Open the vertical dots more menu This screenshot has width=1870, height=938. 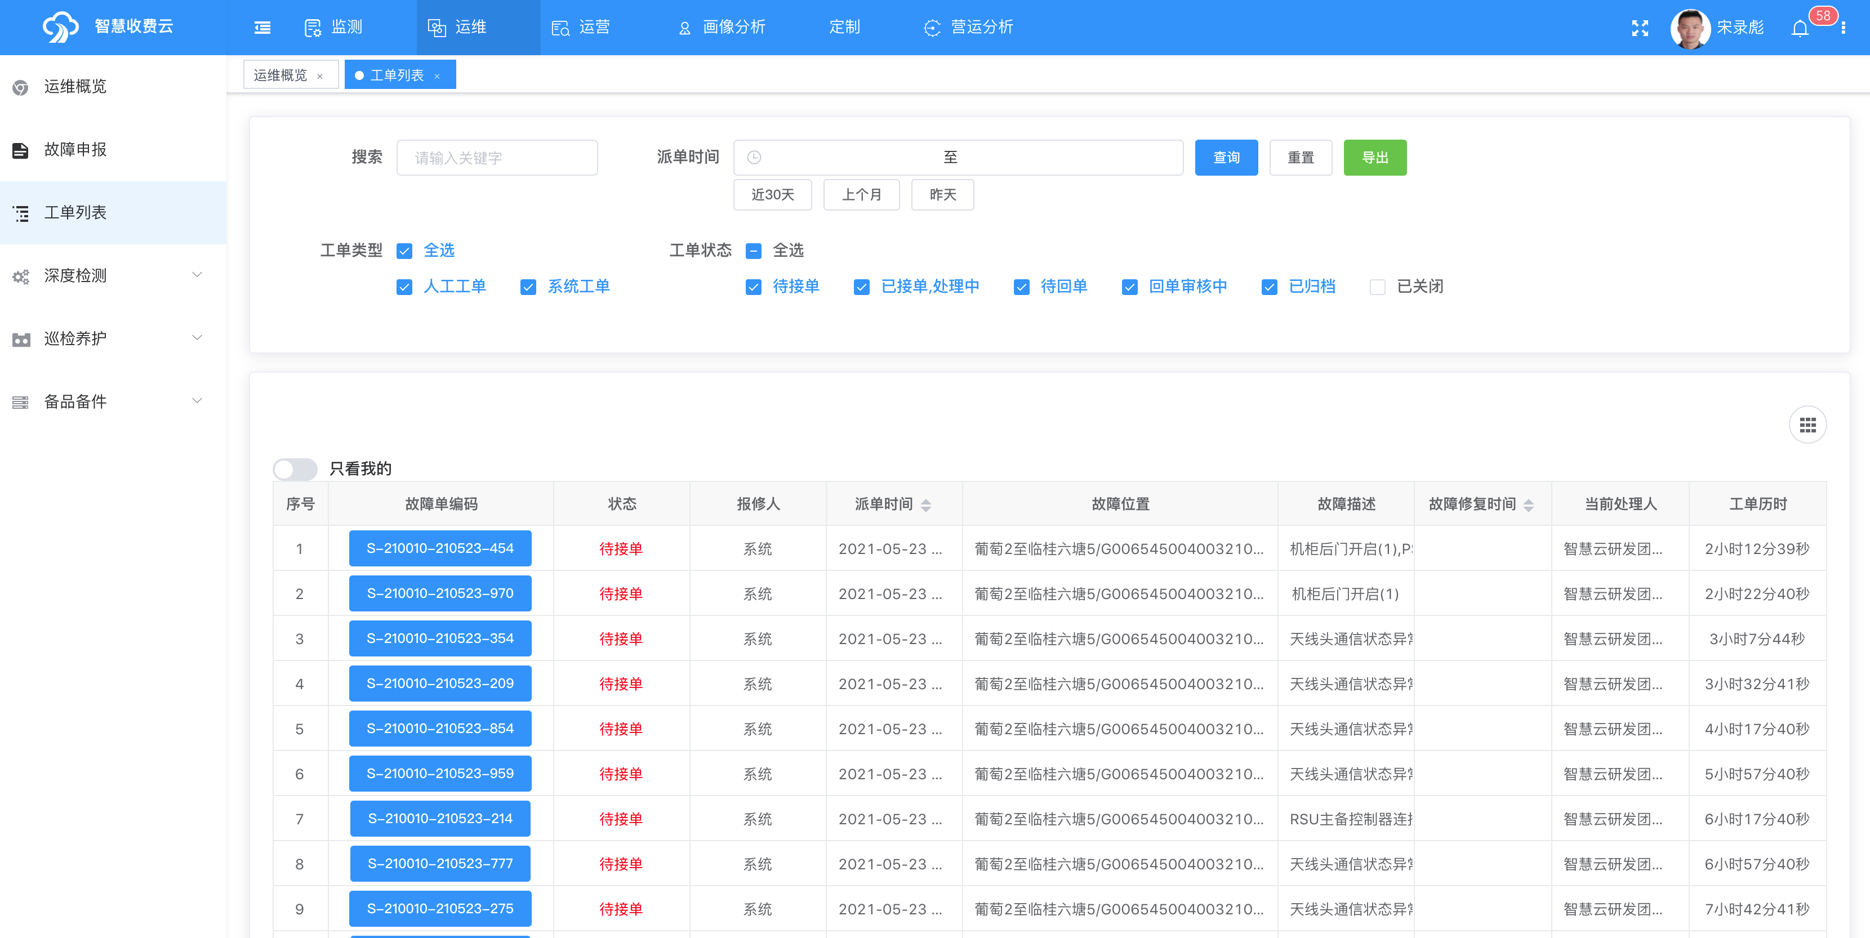point(1843,28)
